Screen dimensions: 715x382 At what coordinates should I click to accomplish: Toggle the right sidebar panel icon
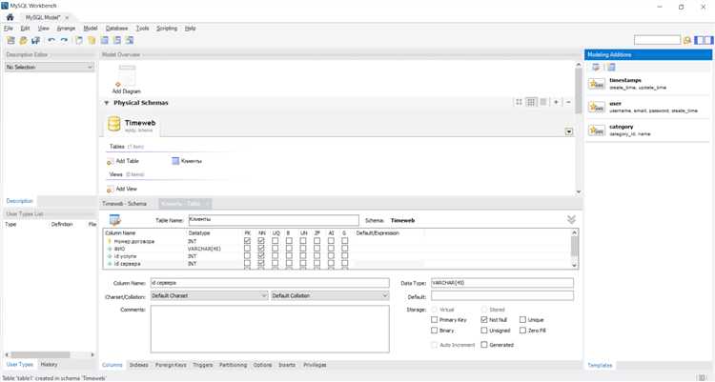[708, 41]
